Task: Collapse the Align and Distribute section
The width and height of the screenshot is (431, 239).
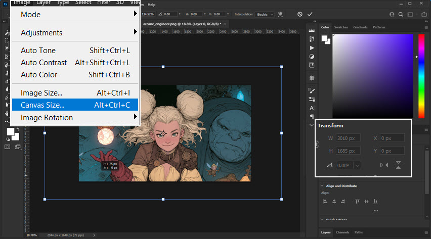Action: pos(322,186)
